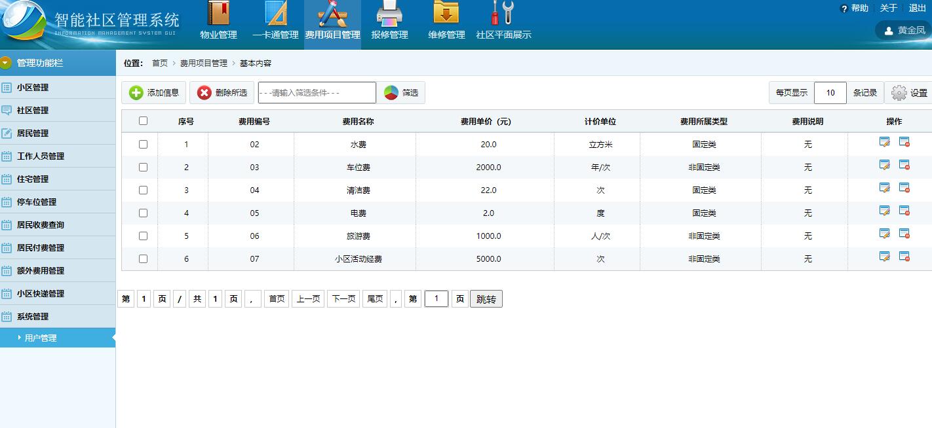The width and height of the screenshot is (932, 428).
Task: Click the 筛选 pie chart filter icon
Action: point(394,92)
